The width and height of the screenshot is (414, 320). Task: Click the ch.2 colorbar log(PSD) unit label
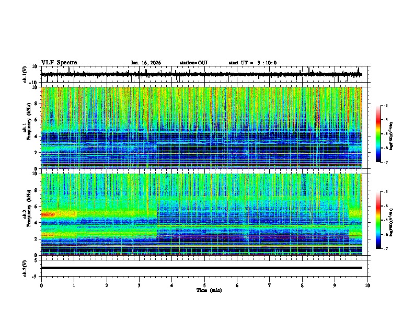click(x=392, y=222)
